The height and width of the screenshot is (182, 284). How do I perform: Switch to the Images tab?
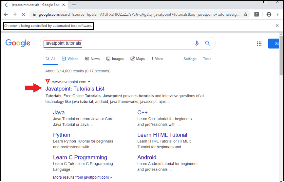pyautogui.click(x=115, y=59)
